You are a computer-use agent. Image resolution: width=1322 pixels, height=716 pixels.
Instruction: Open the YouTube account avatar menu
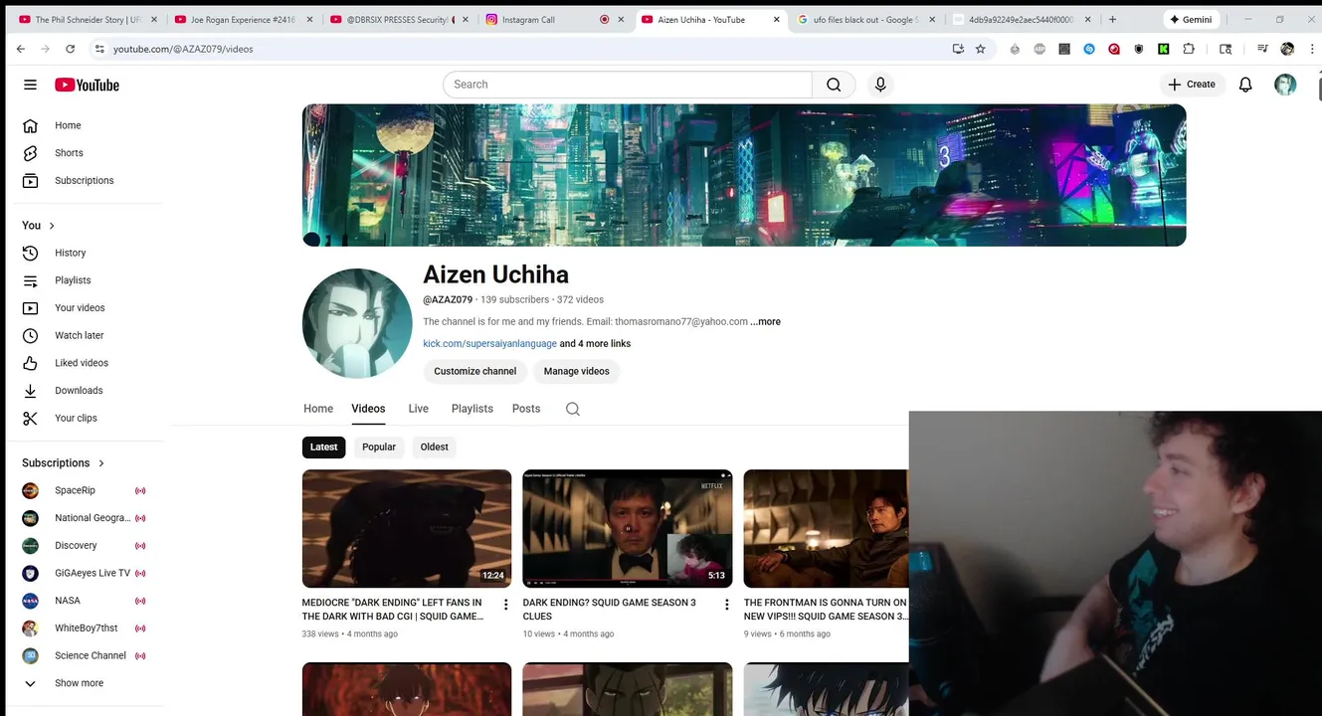click(x=1285, y=85)
